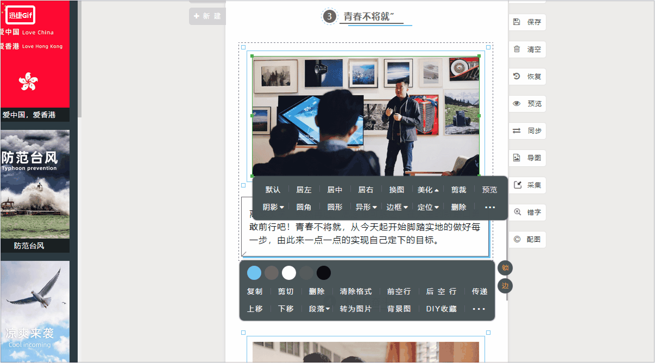Viewport: 655px width, 363px height.
Task: Pick the black color swatch
Action: tap(324, 273)
